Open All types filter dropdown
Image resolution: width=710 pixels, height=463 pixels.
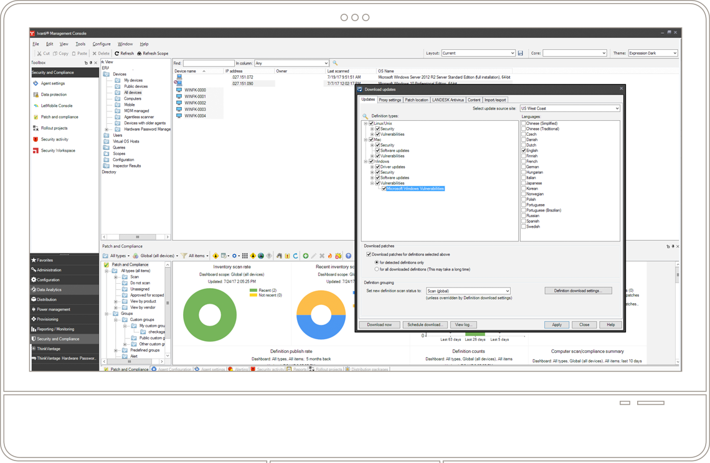coord(117,256)
